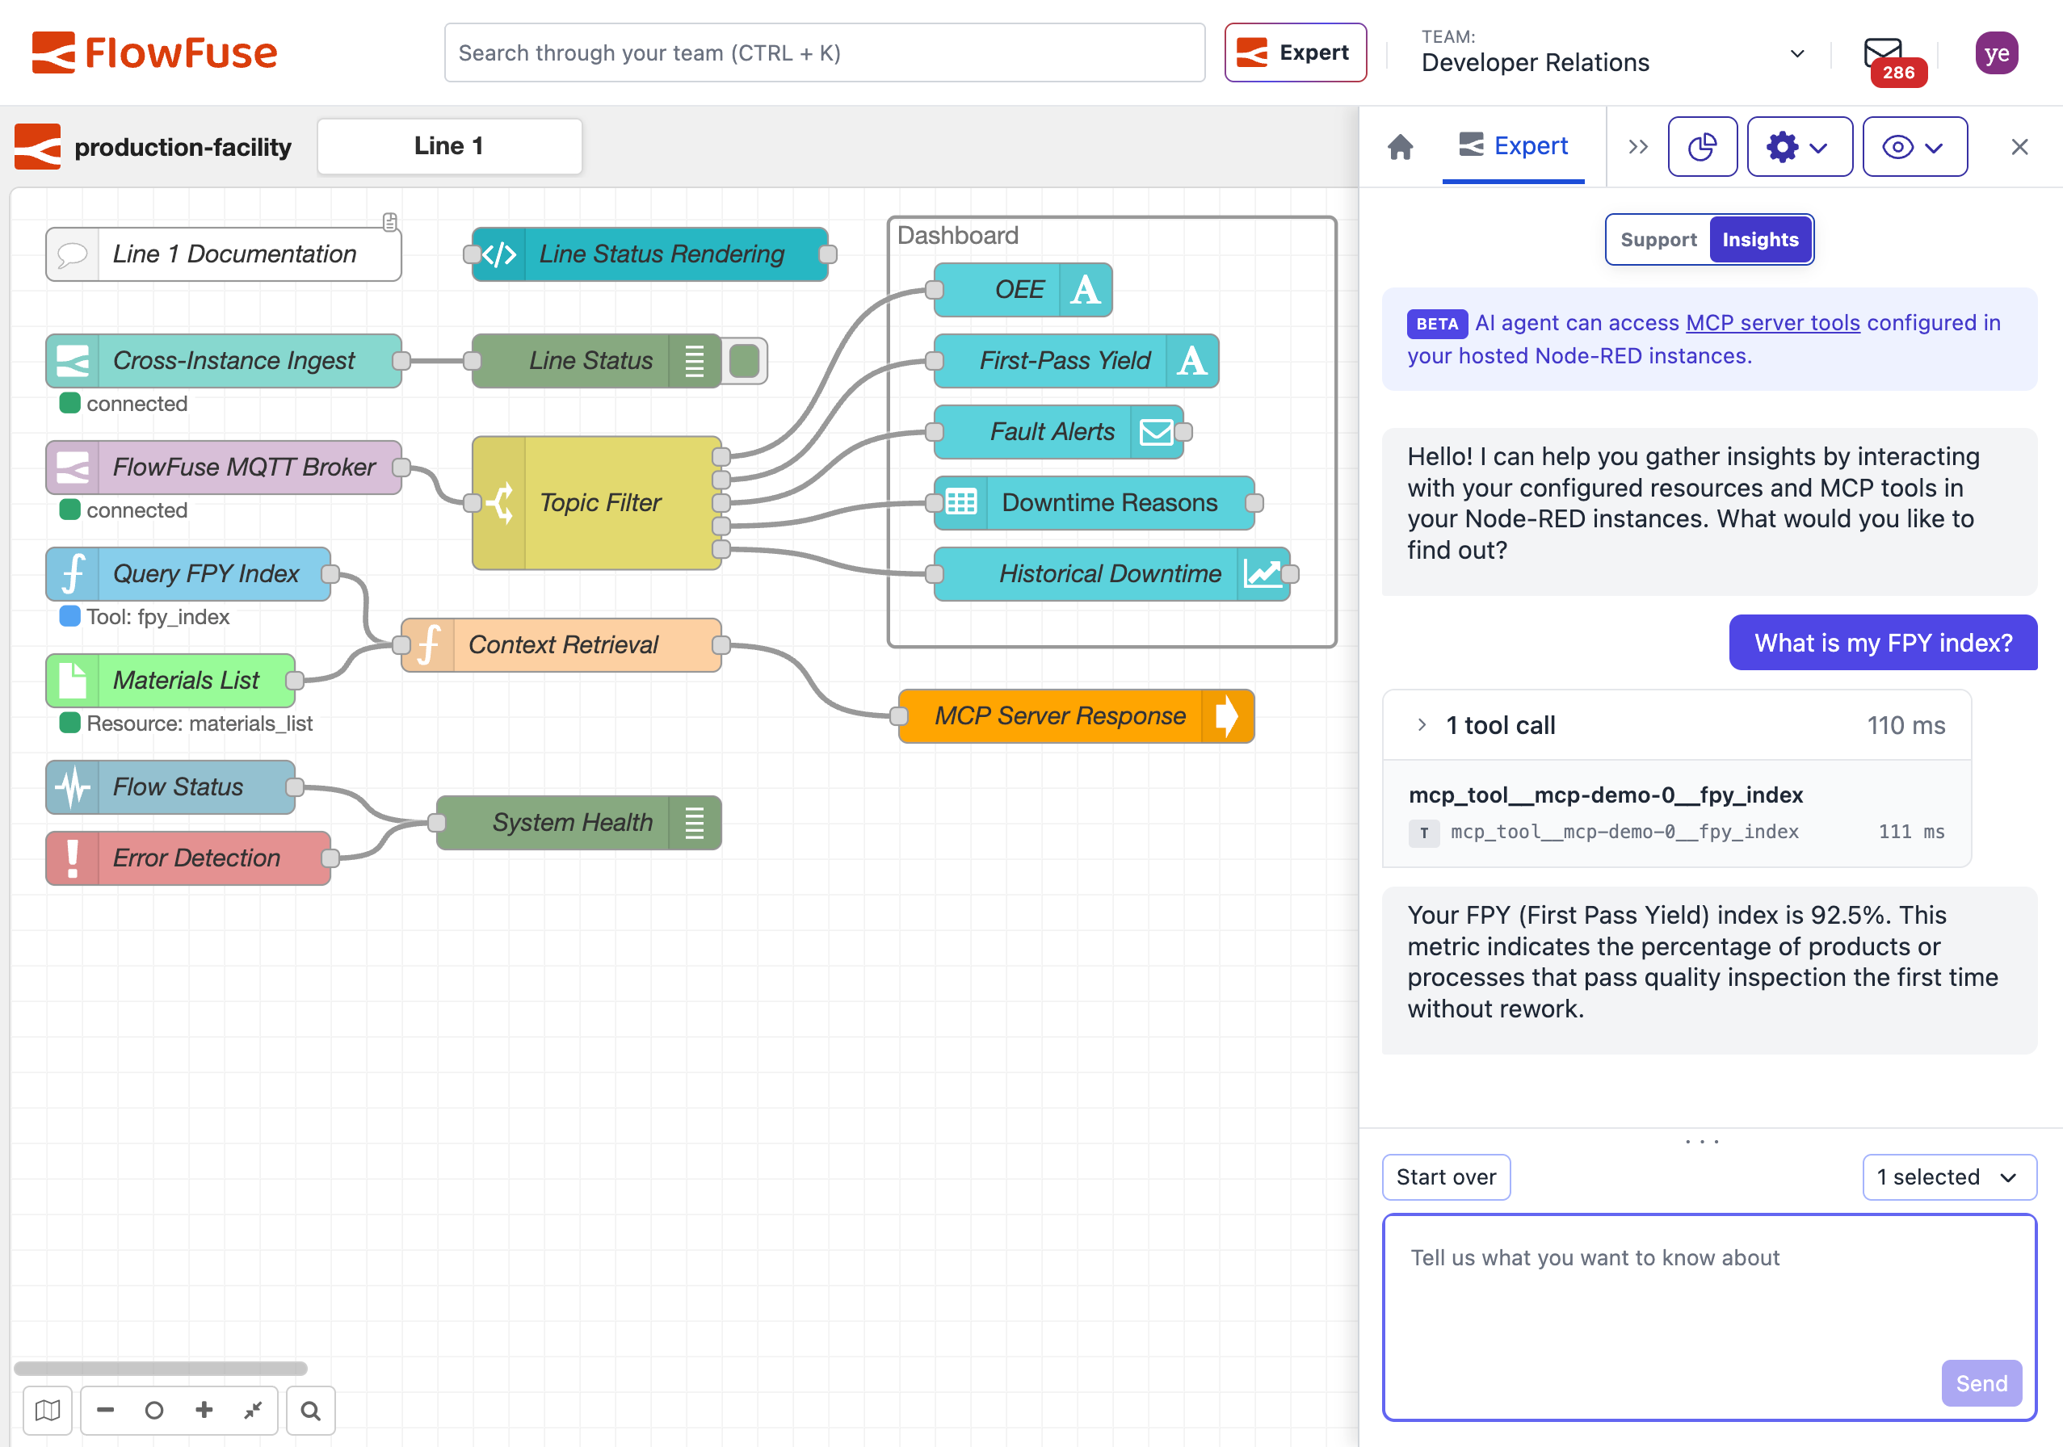Select the Fault Alerts notification node
2063x1447 pixels.
[x=1058, y=432]
